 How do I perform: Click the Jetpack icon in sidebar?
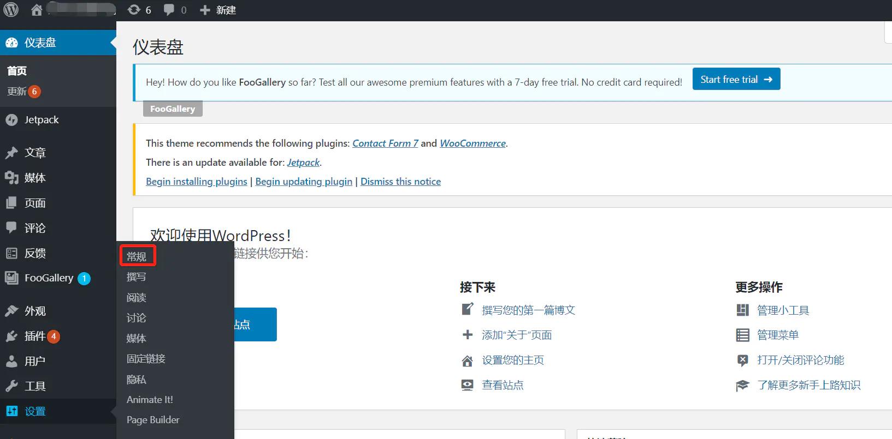(11, 120)
